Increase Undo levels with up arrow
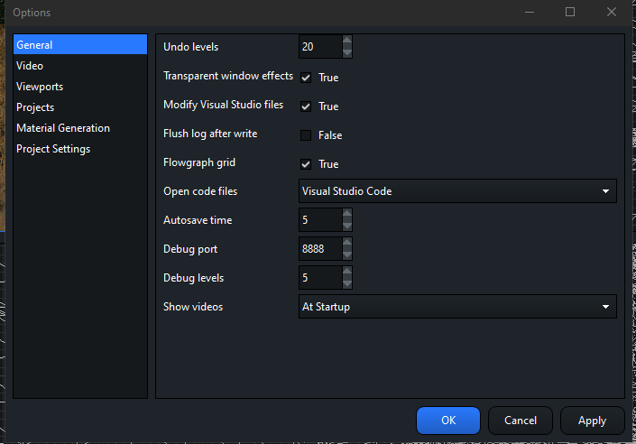This screenshot has width=636, height=444. point(347,41)
